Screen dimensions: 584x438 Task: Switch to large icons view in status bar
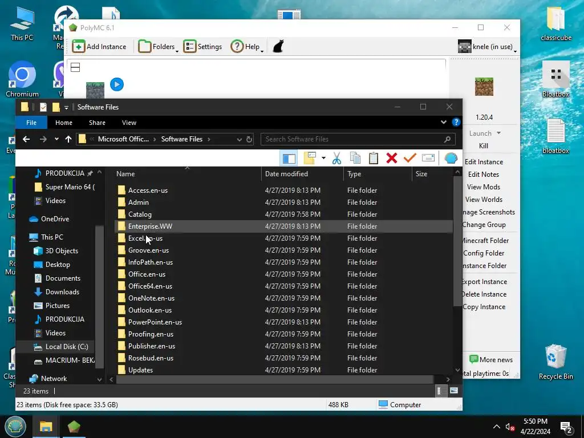point(453,391)
